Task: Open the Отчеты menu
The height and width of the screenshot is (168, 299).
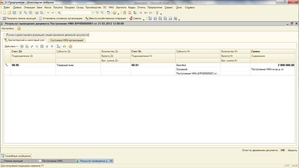Action: [x=141, y=7]
